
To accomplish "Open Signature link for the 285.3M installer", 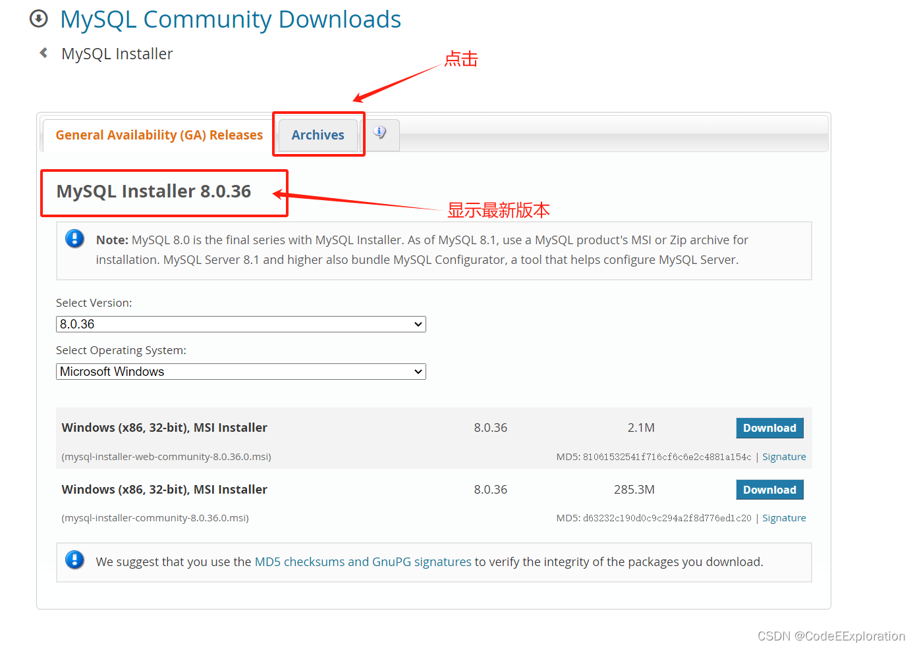I will pos(784,518).
